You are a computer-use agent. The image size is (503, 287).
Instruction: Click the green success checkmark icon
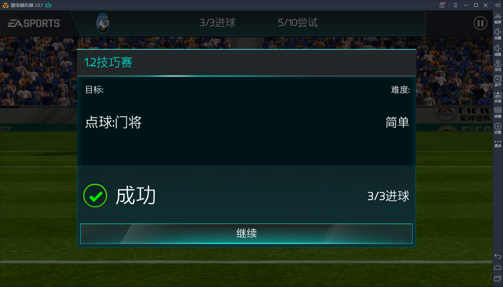tap(95, 196)
